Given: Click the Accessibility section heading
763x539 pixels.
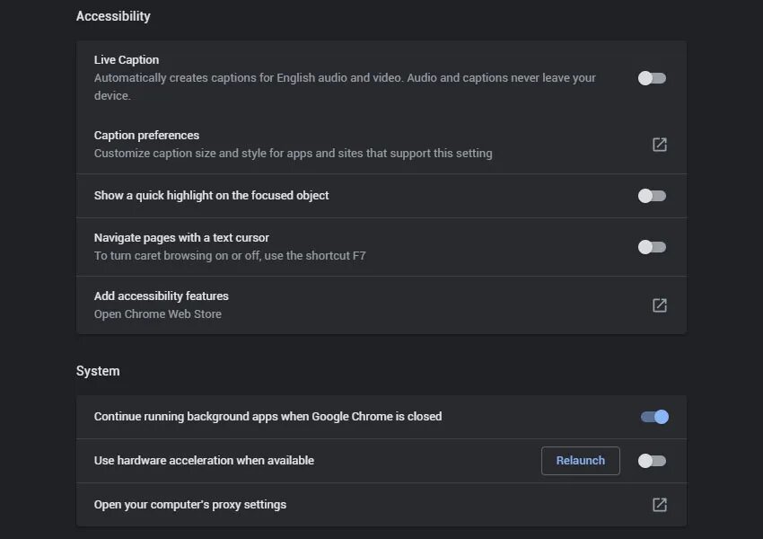Looking at the screenshot, I should click(113, 16).
